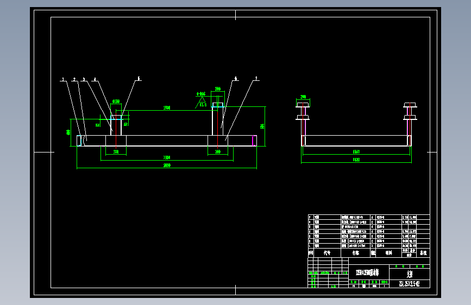This screenshot has height=305, width=471.
Task: Click the lowest dimension text under the side view
Action: (356, 160)
